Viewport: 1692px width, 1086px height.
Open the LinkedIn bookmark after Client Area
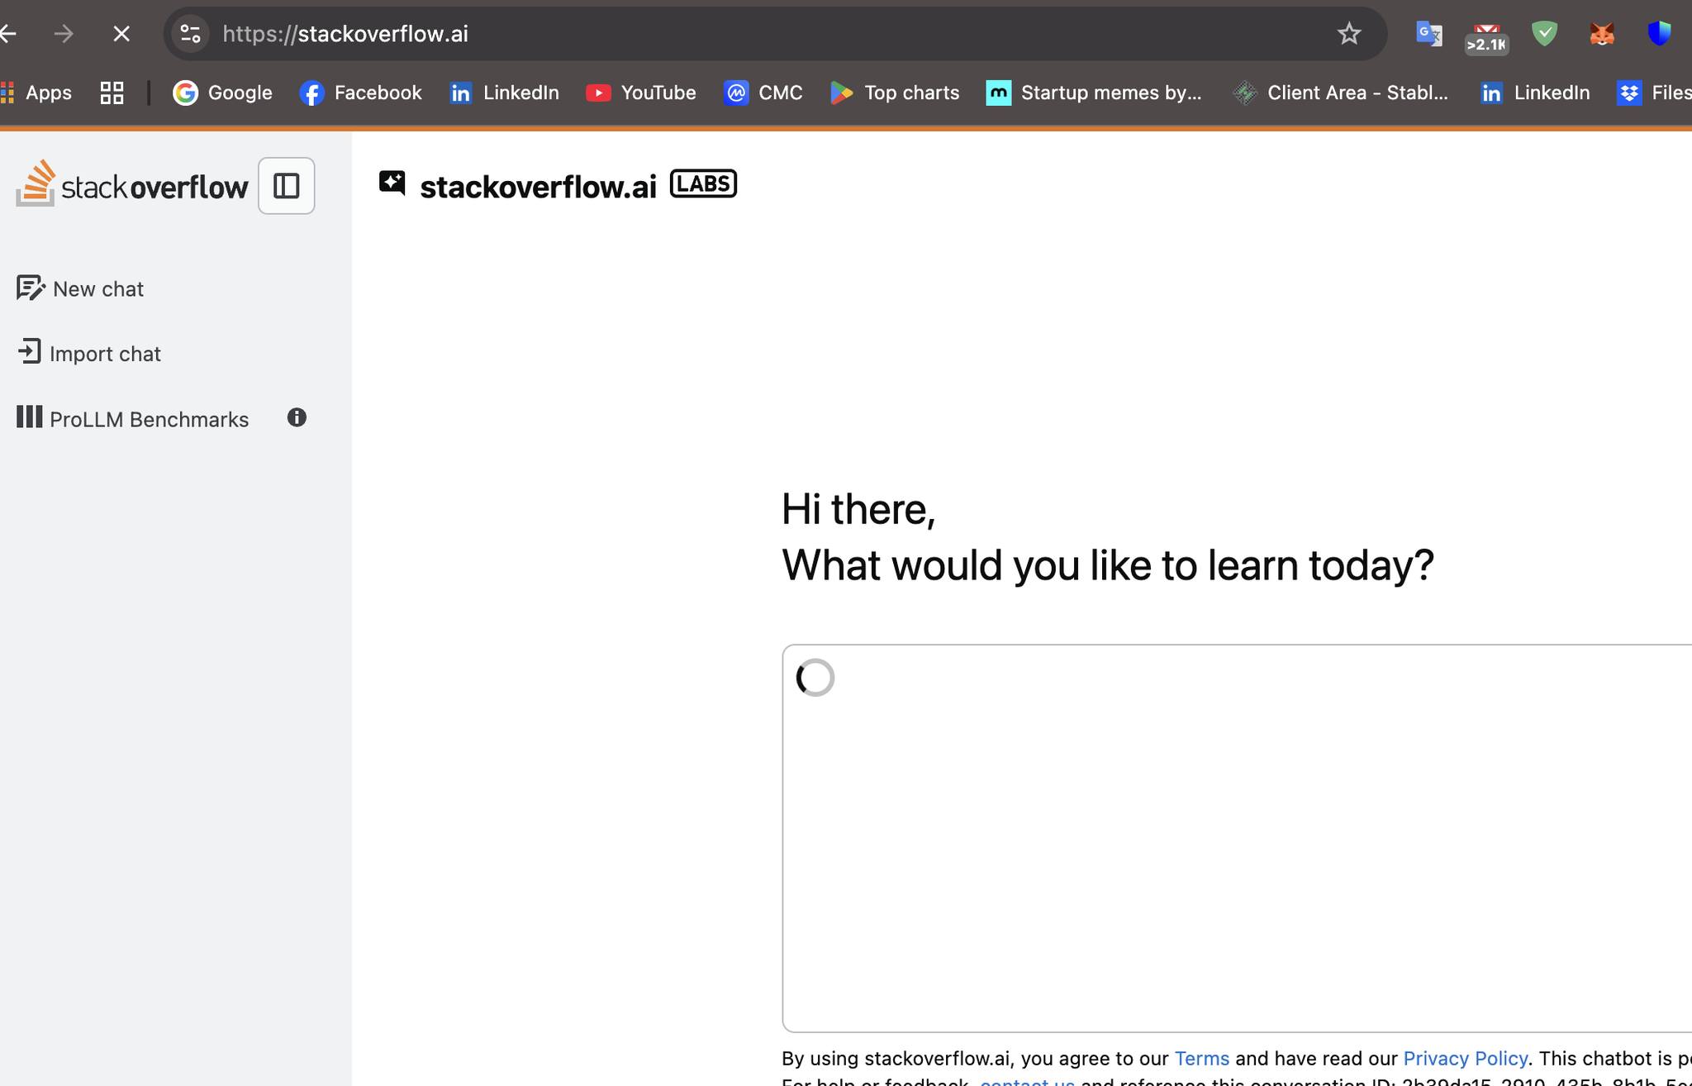click(x=1535, y=93)
